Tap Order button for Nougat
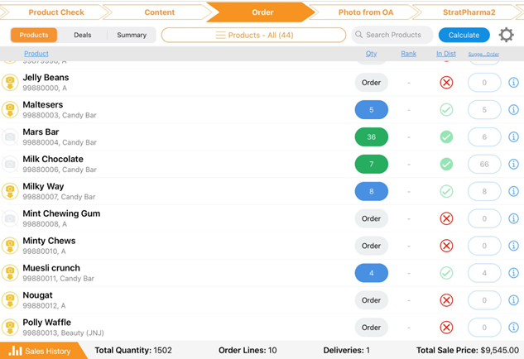This screenshot has width=524, height=359. [x=372, y=300]
